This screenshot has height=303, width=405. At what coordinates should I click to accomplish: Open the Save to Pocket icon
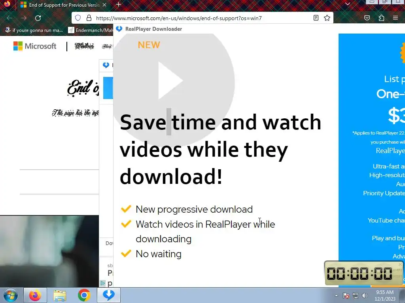point(367,18)
